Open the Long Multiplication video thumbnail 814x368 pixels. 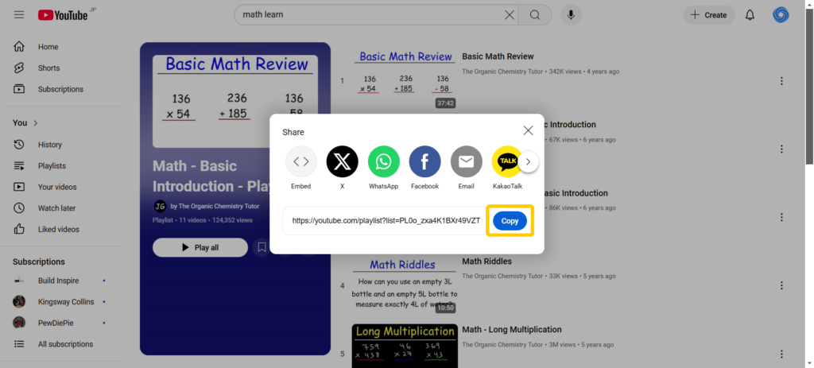pos(405,345)
